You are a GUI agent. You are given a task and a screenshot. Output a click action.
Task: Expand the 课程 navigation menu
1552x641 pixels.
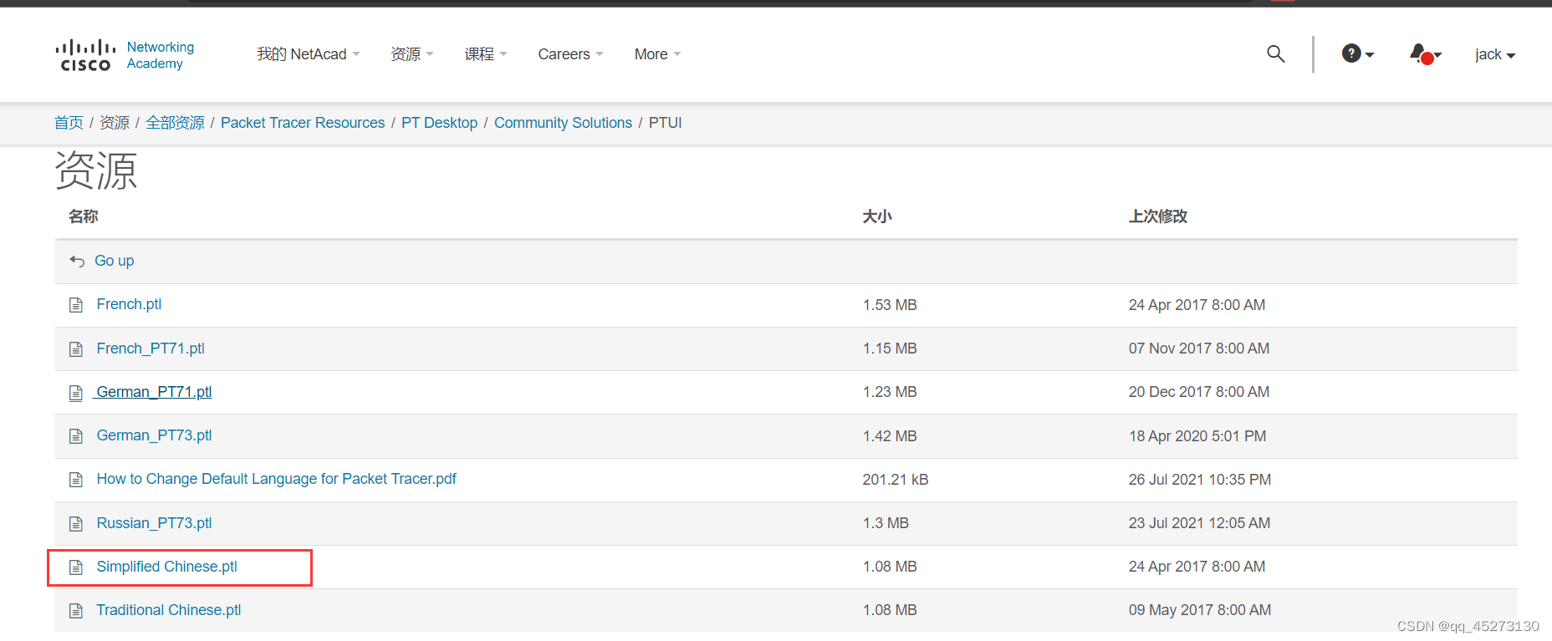coord(486,54)
